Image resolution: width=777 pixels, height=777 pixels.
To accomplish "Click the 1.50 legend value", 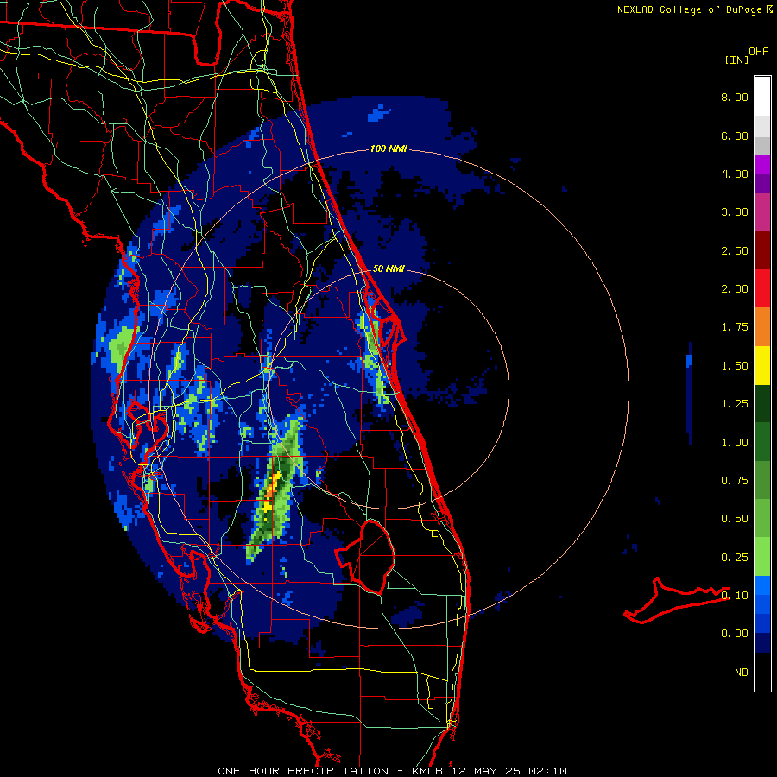I will (735, 366).
